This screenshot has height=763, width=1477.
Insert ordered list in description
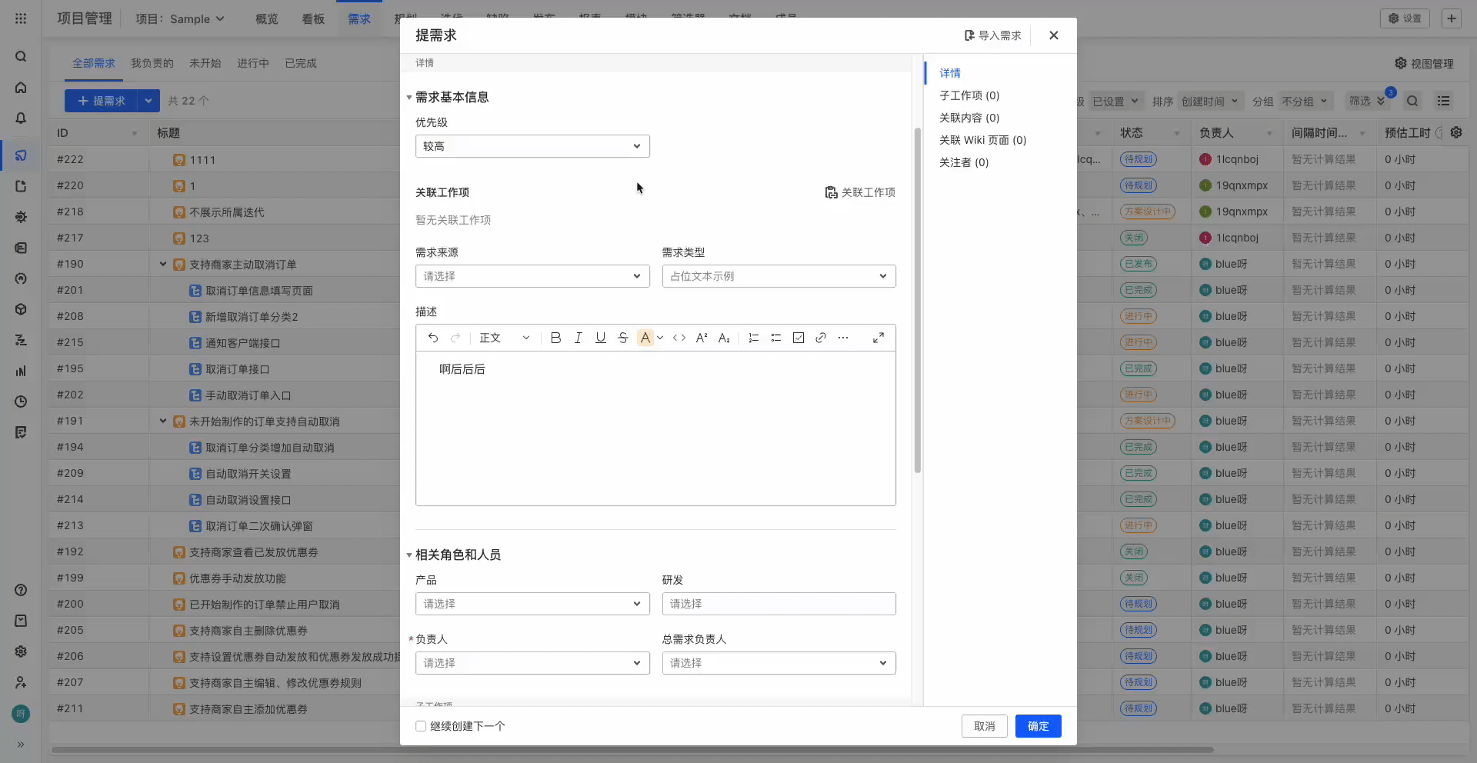click(753, 338)
